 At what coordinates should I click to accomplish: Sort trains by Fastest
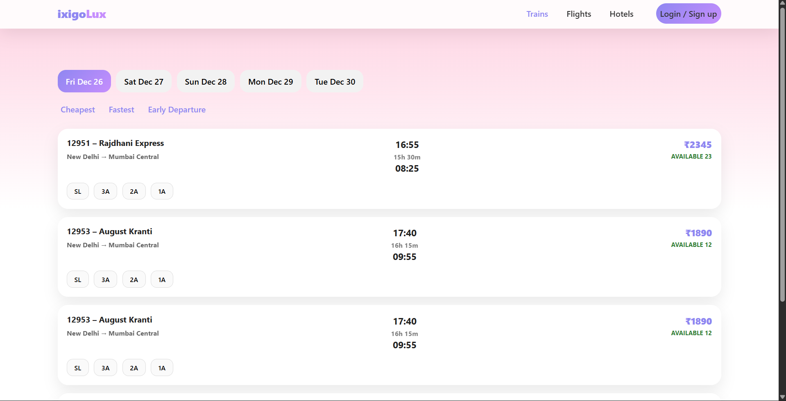pyautogui.click(x=122, y=110)
